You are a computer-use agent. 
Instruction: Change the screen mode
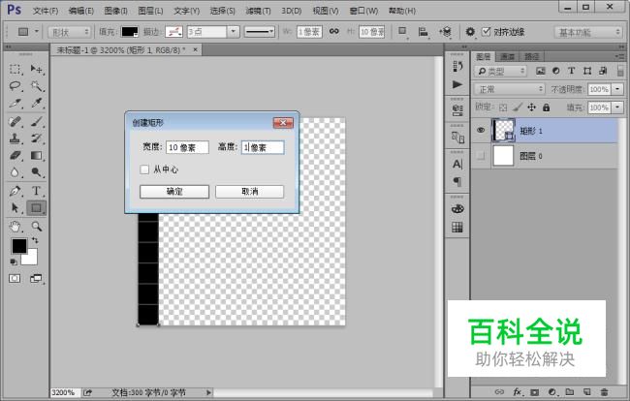(x=36, y=278)
